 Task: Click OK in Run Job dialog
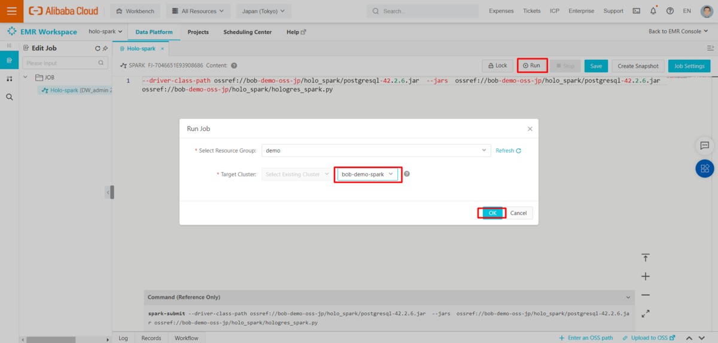tap(492, 213)
